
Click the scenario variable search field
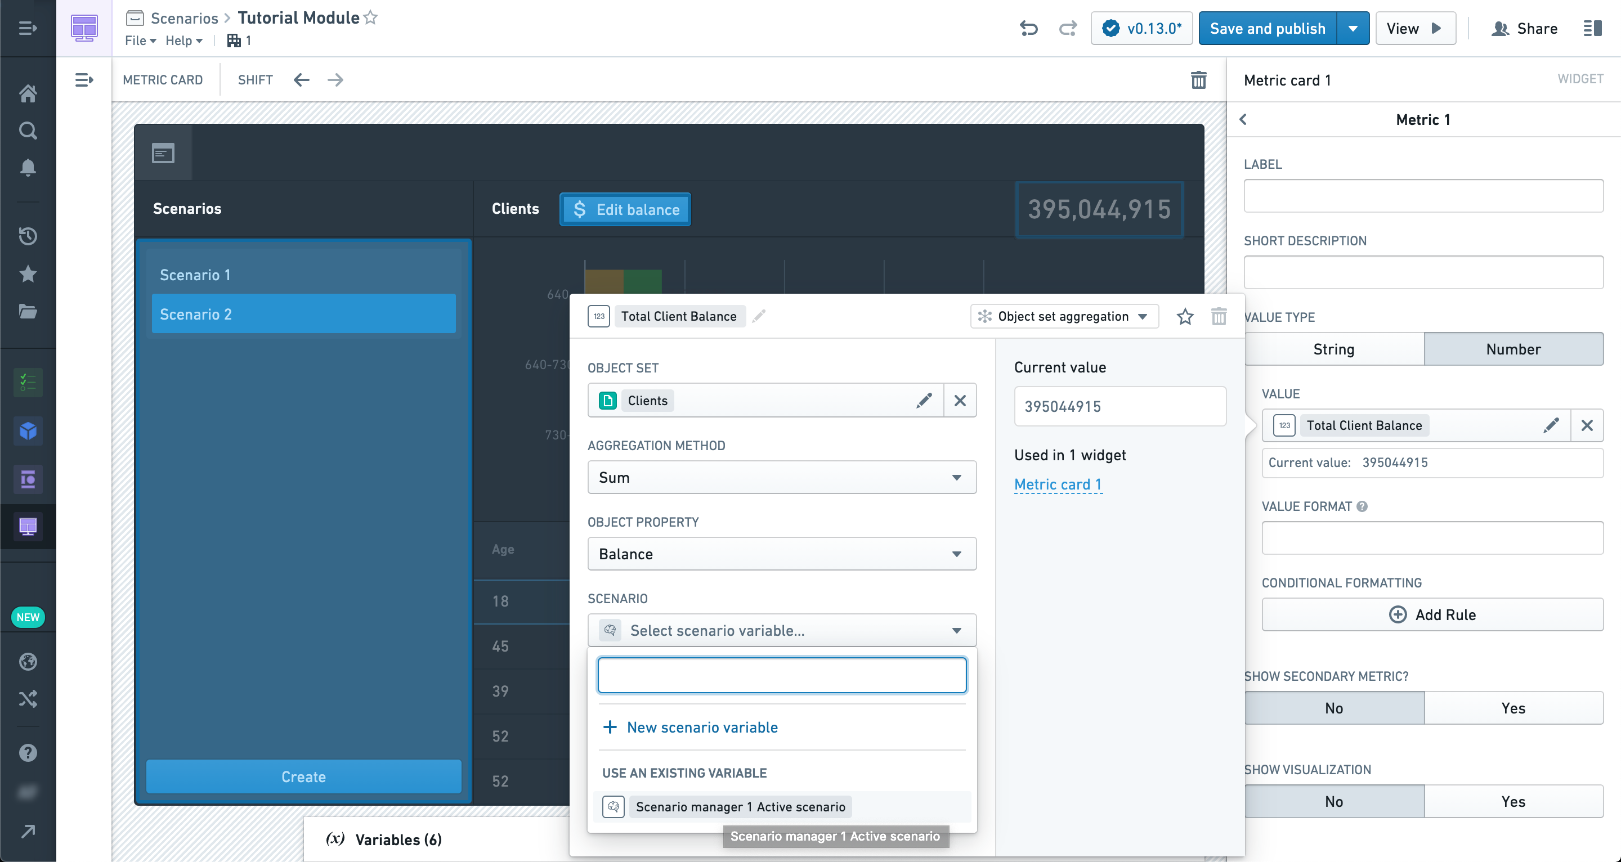point(782,675)
